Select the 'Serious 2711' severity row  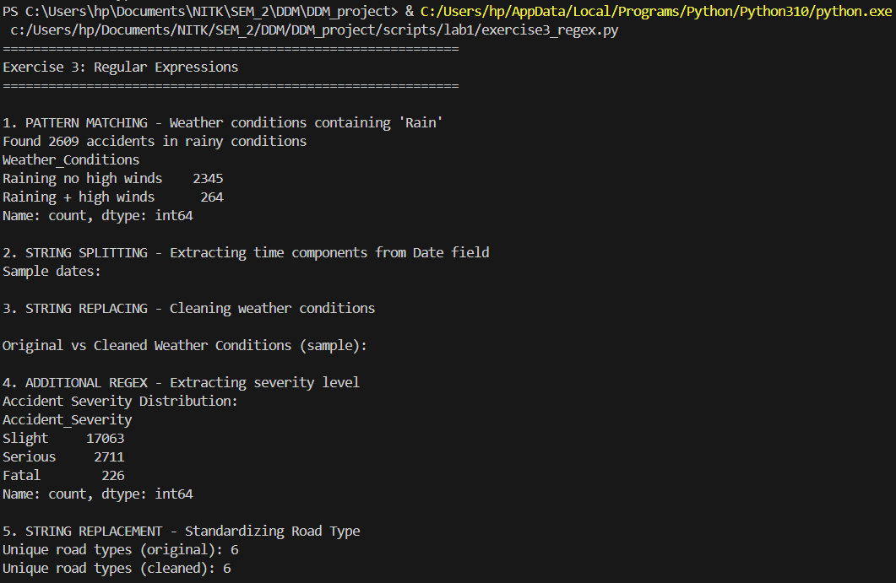point(63,456)
